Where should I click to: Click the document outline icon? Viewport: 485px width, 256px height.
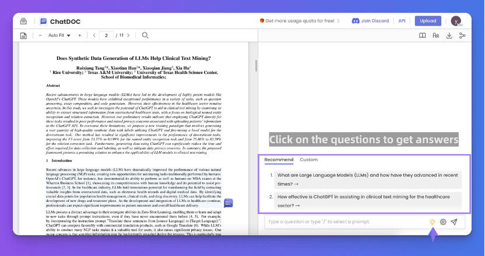coord(24,35)
